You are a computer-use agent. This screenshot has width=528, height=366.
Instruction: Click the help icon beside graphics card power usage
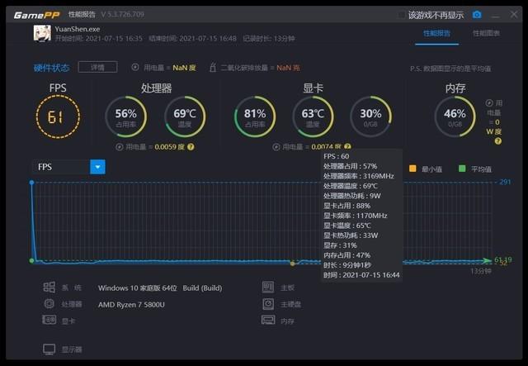(347, 146)
